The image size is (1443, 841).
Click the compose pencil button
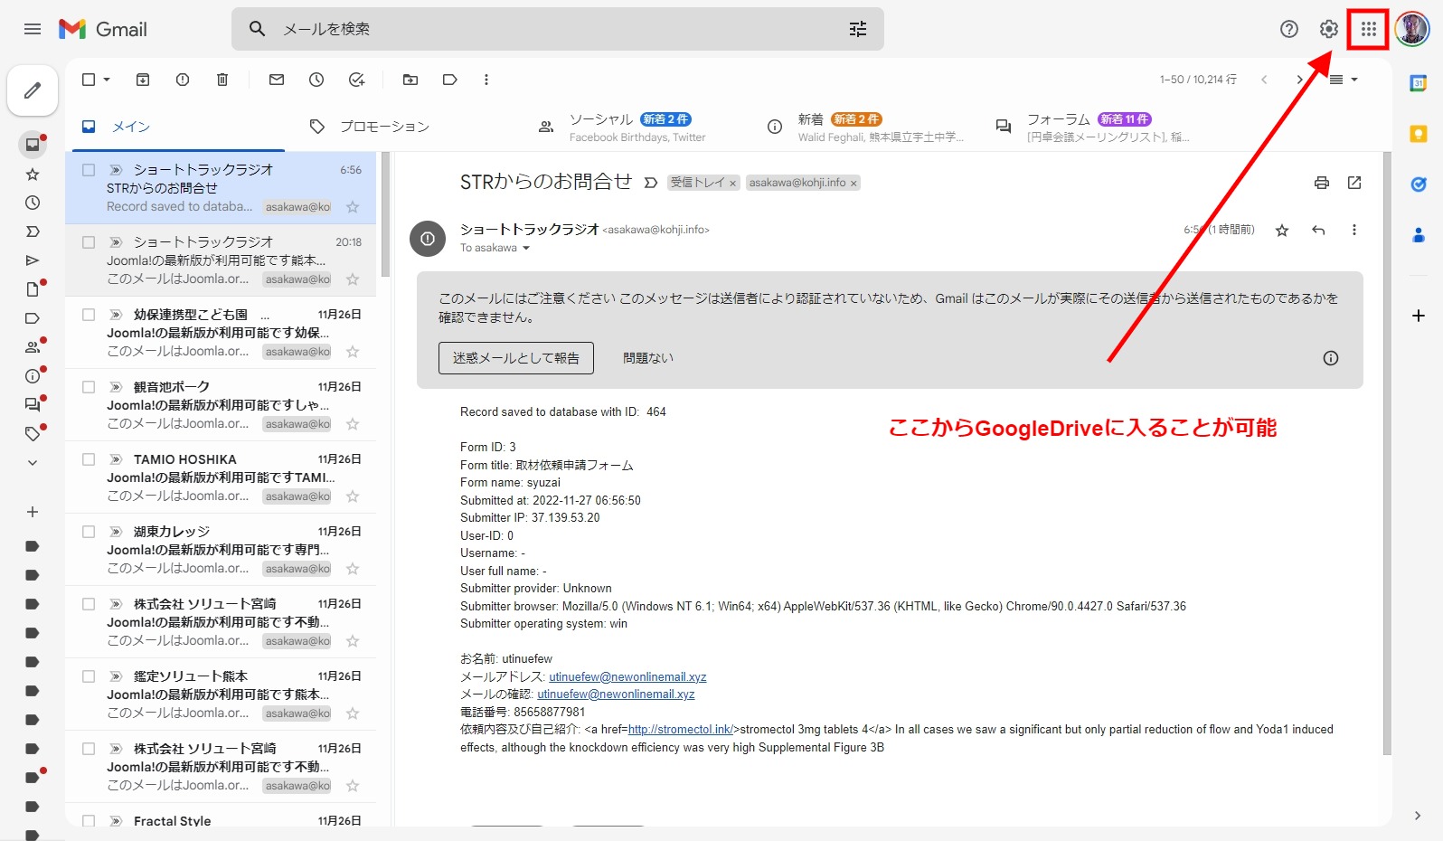pyautogui.click(x=33, y=90)
